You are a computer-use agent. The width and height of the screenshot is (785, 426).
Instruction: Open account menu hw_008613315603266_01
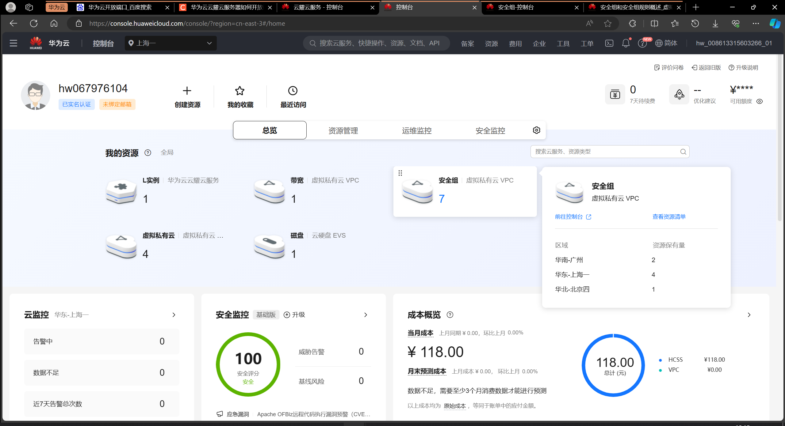[x=734, y=43]
